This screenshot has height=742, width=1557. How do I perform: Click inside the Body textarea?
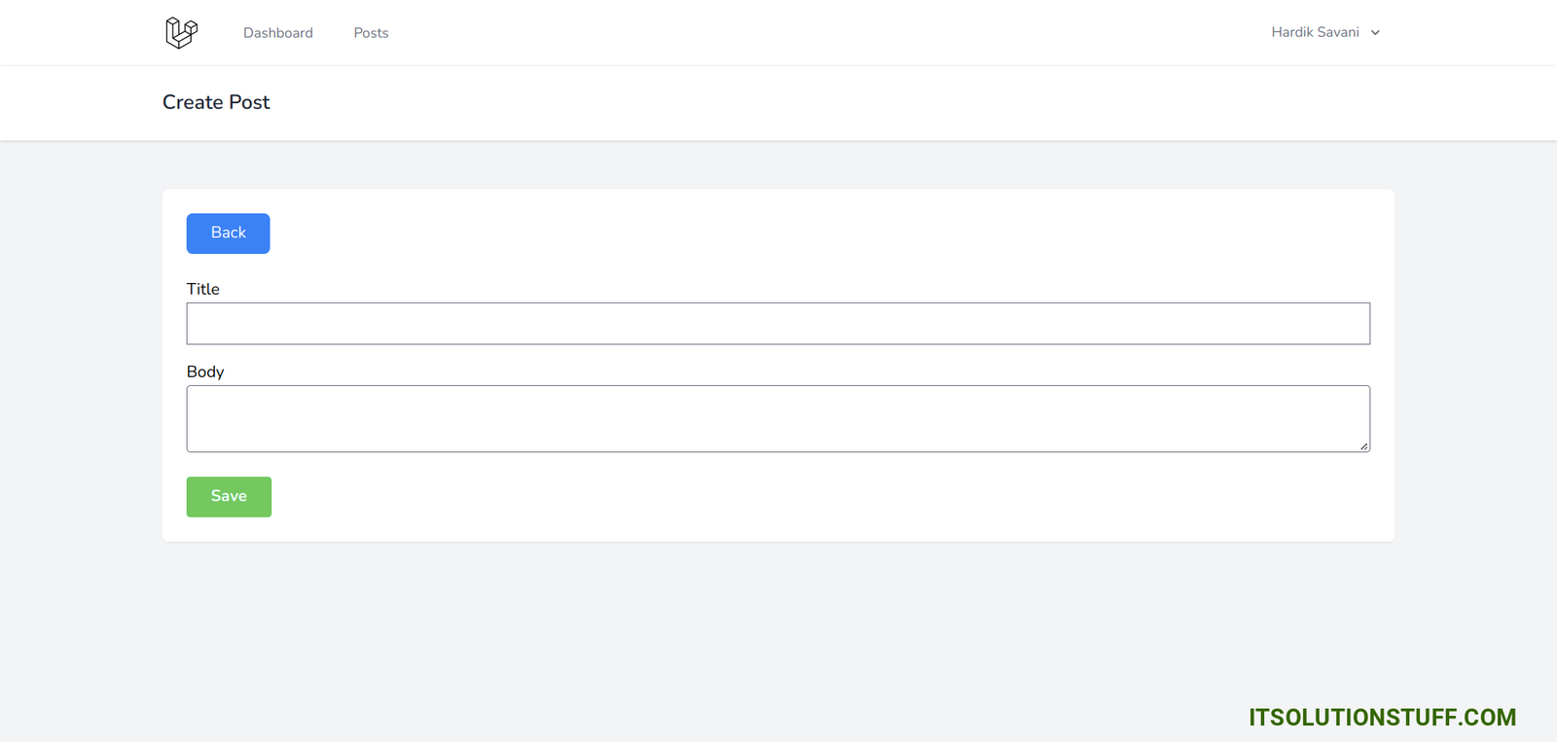click(778, 418)
